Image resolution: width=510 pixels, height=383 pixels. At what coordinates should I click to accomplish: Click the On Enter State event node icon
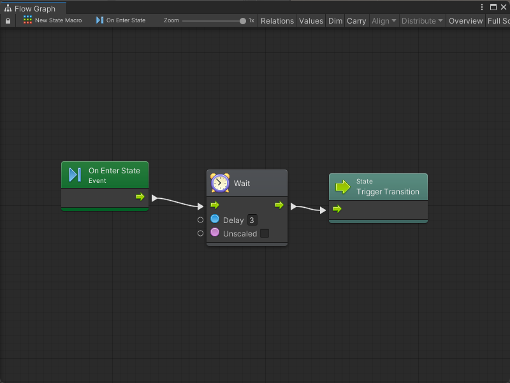(75, 175)
